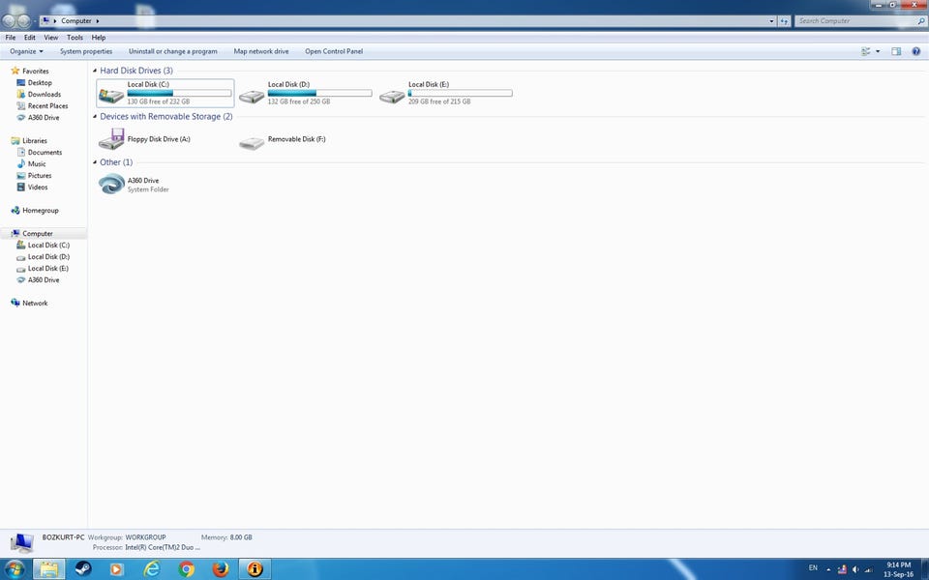The image size is (929, 580).
Task: Open Local Disk (D:) drive icon
Action: click(x=252, y=97)
